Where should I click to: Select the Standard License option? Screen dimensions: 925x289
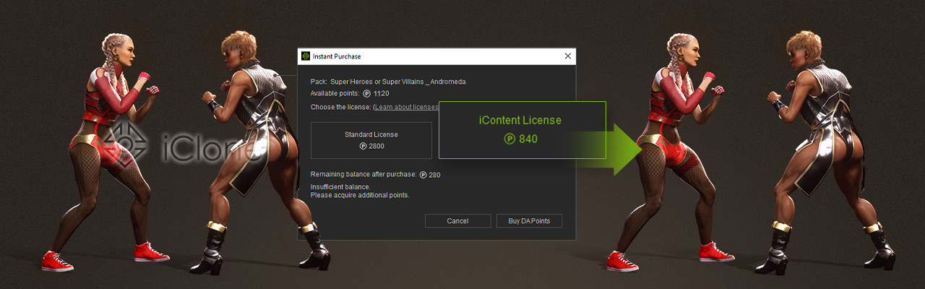(x=371, y=140)
